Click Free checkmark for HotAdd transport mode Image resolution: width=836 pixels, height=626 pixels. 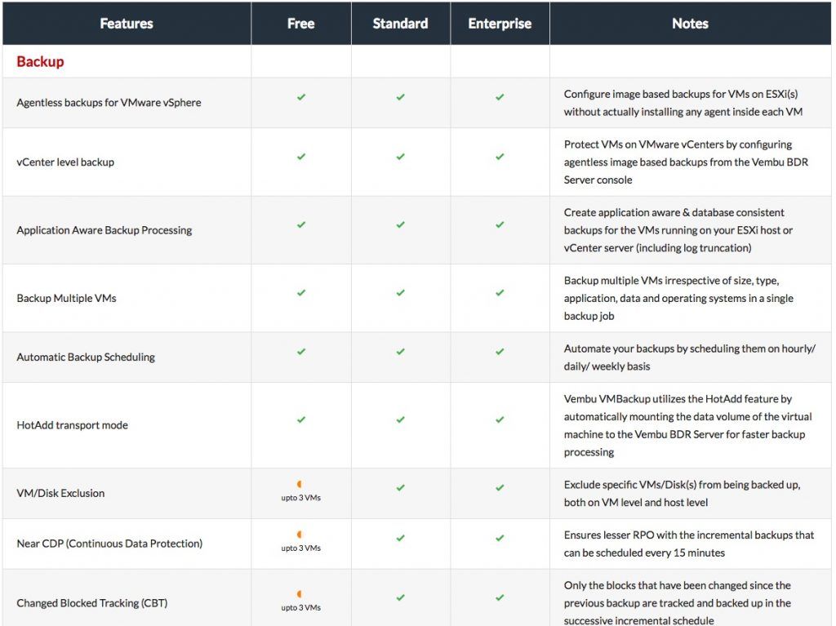click(301, 420)
